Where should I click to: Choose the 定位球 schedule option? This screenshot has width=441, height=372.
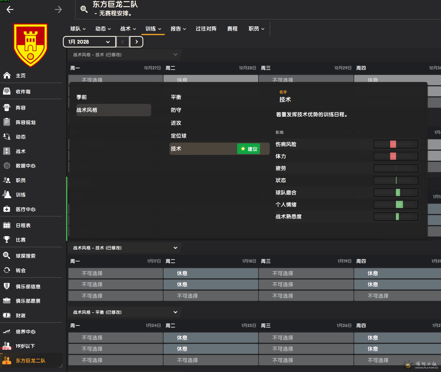[x=179, y=136]
